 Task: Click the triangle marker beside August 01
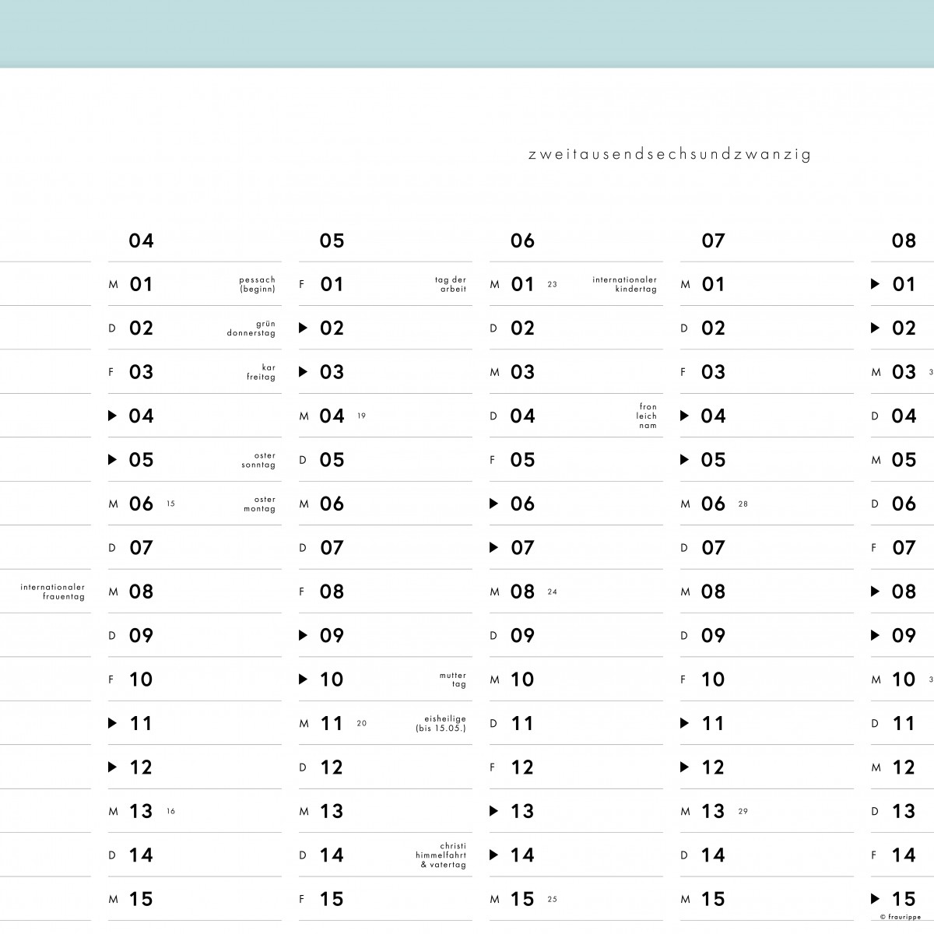click(x=875, y=284)
